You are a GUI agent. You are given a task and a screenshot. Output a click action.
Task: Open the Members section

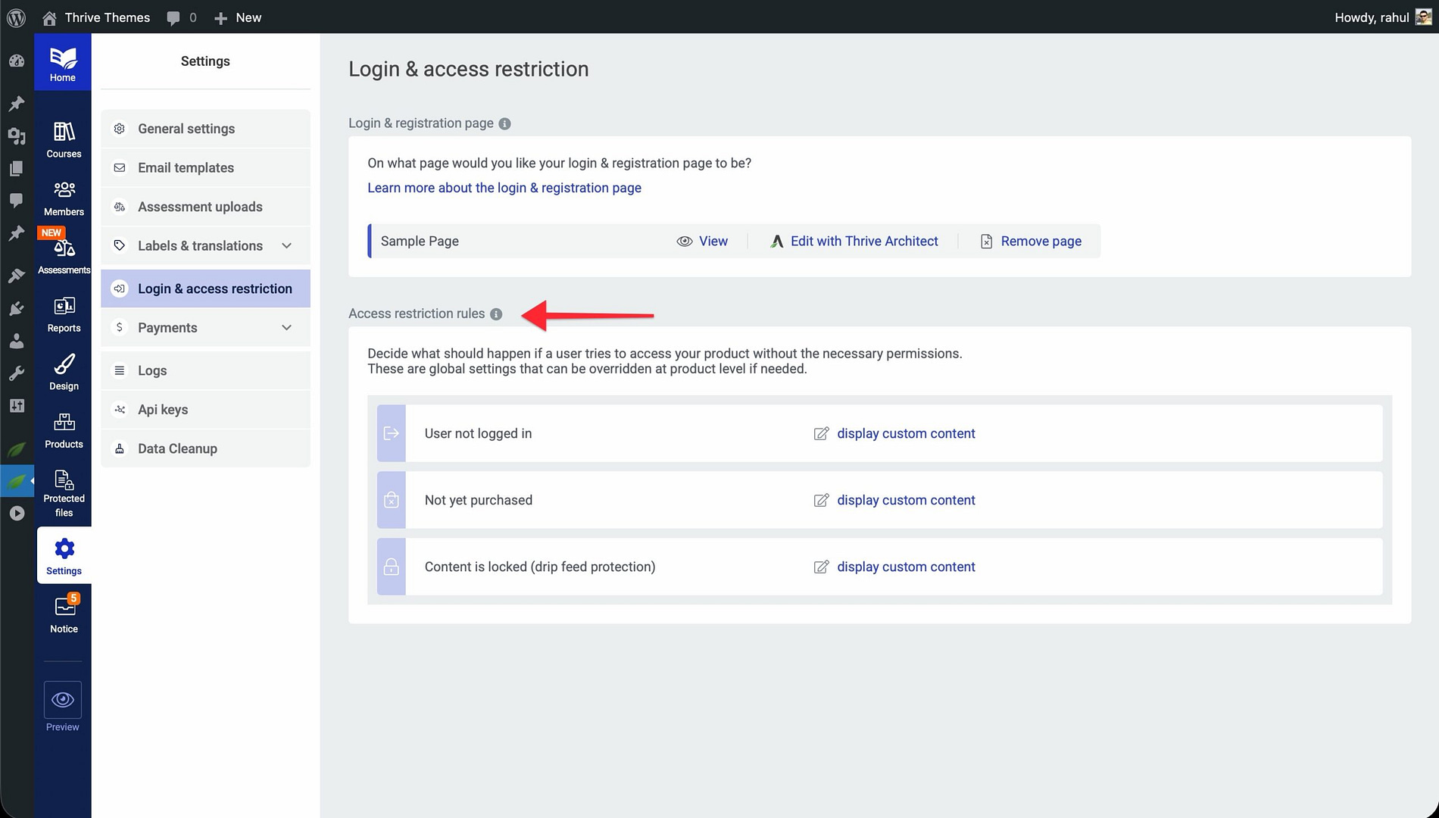[64, 198]
